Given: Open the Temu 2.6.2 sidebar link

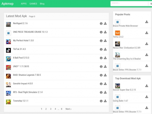Looking at the screenshot, I should pos(118,37).
